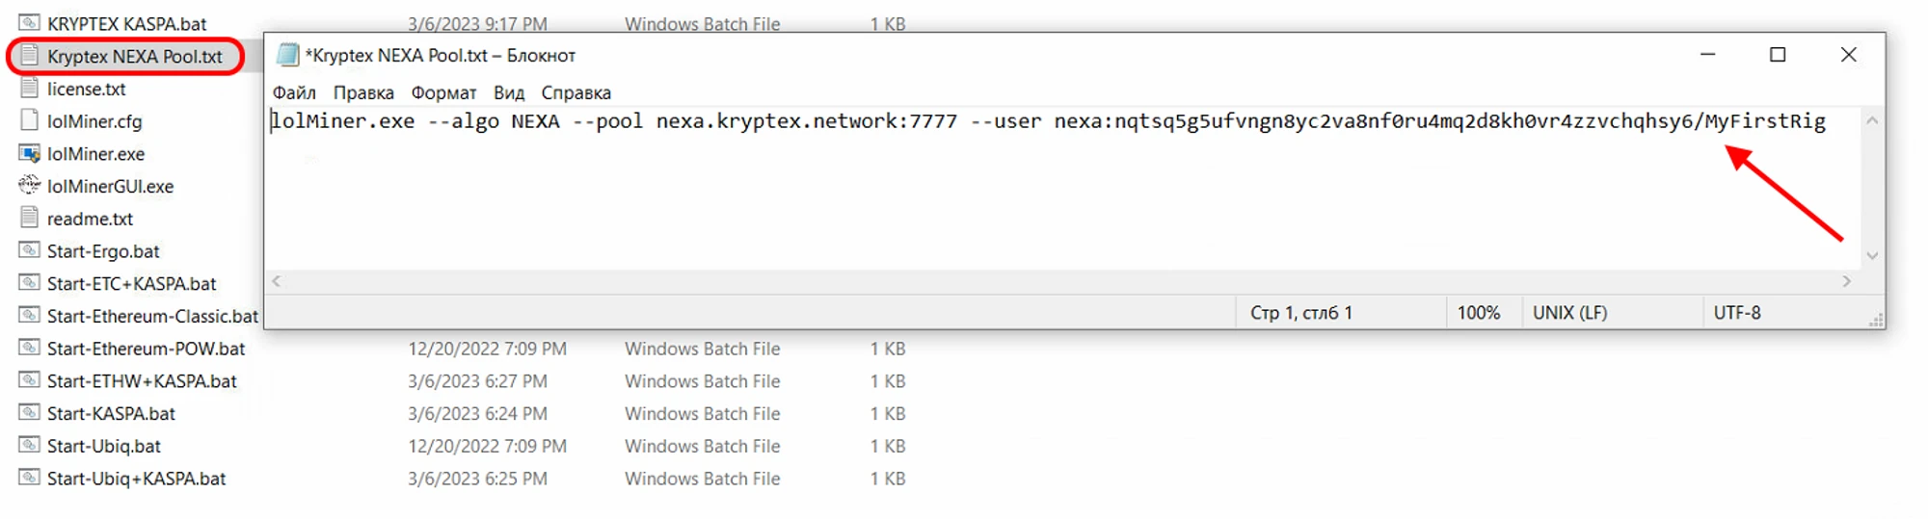Click the Start-Ergo.bat batch file icon

pyautogui.click(x=30, y=251)
